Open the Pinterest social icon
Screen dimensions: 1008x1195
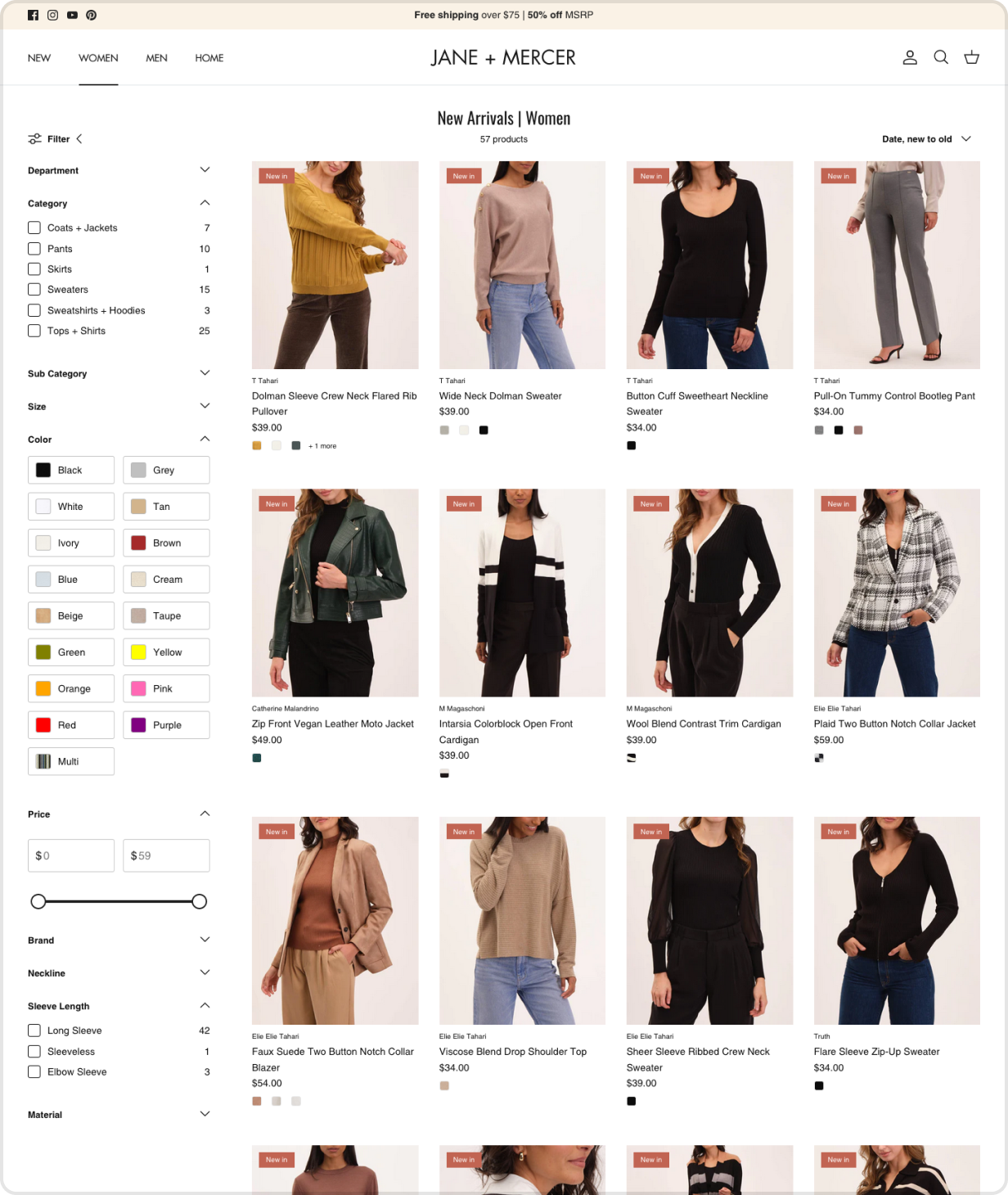[x=92, y=15]
